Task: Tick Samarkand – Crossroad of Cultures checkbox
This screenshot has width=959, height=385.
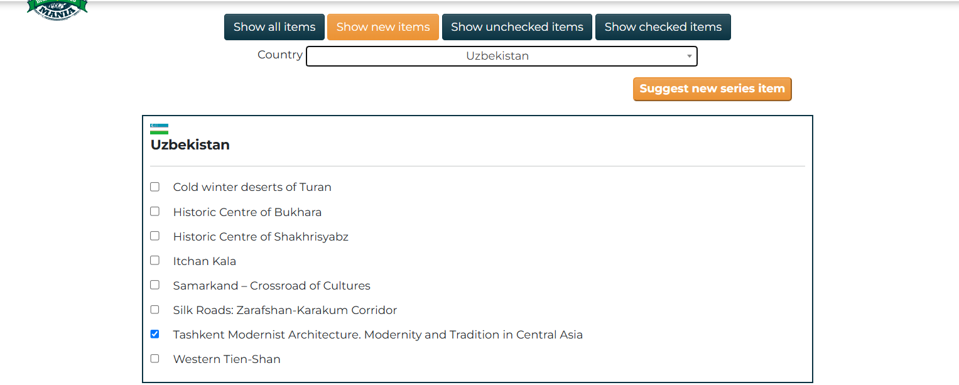Action: click(154, 285)
